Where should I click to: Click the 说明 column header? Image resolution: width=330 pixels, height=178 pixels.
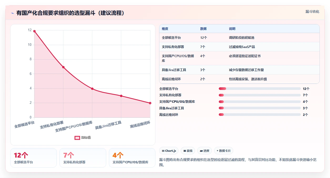(x=232, y=29)
